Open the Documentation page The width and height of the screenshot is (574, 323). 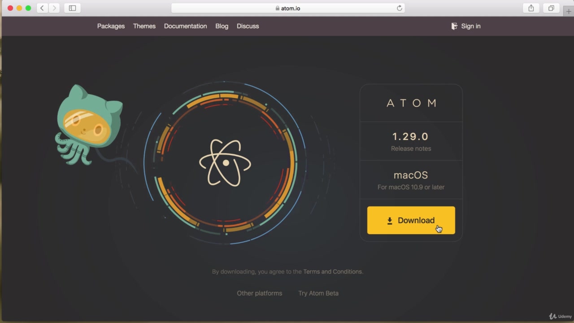[x=185, y=26]
